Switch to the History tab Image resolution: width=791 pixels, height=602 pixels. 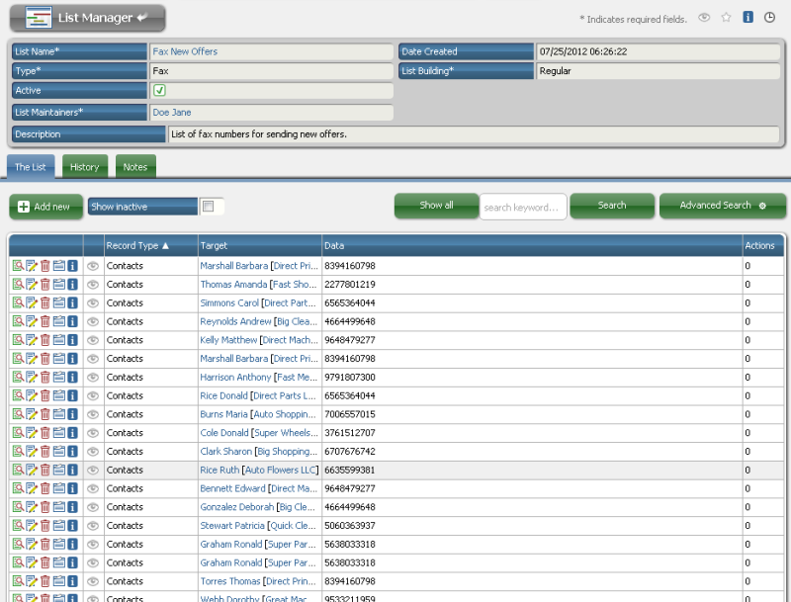click(x=84, y=167)
